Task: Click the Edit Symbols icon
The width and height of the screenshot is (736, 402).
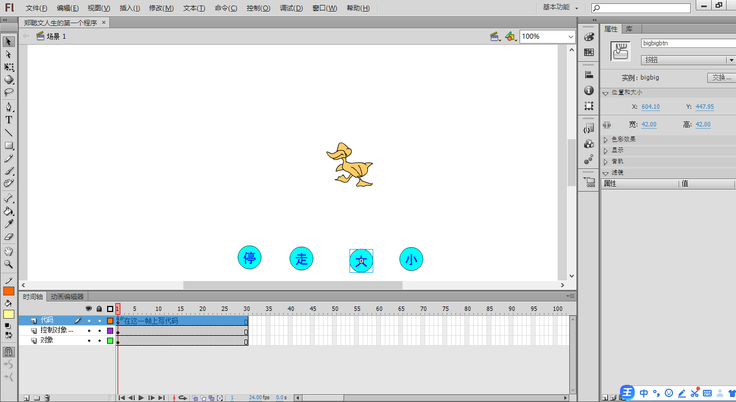Action: click(511, 36)
